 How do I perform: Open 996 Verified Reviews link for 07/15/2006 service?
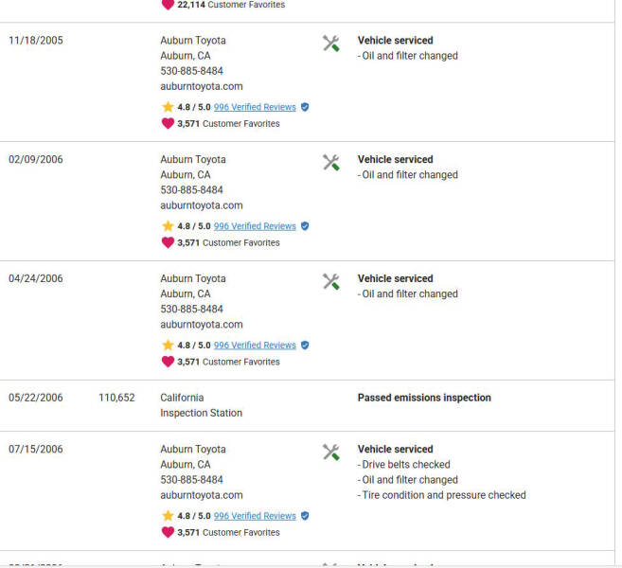pos(255,516)
